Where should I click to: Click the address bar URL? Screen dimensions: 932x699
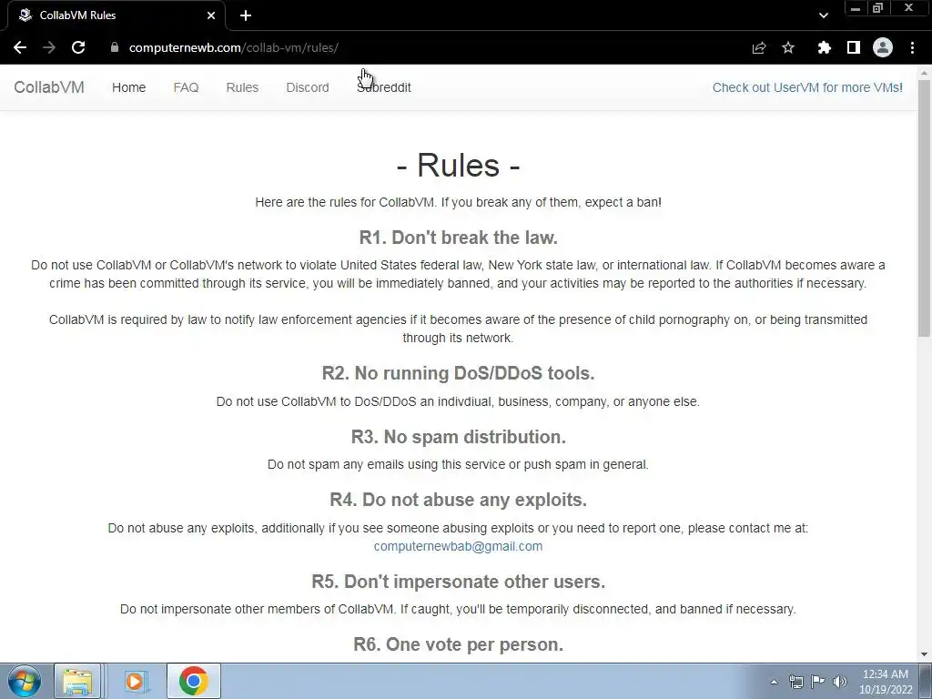click(234, 47)
